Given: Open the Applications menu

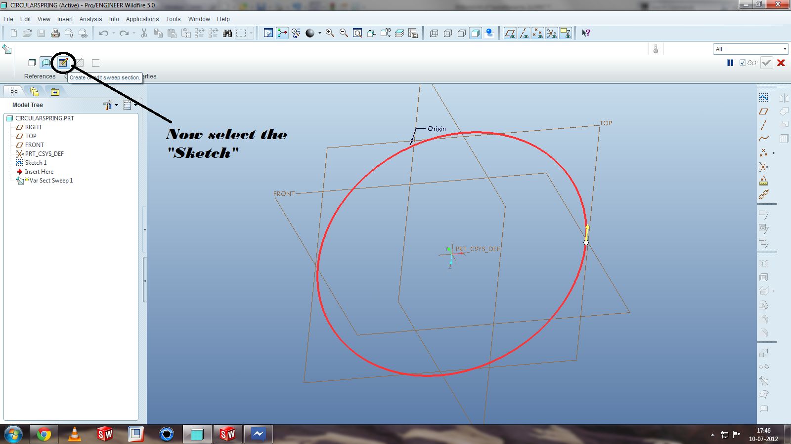Looking at the screenshot, I should coord(142,19).
